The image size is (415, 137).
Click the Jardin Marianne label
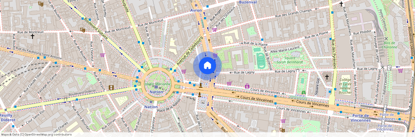coord(157,84)
